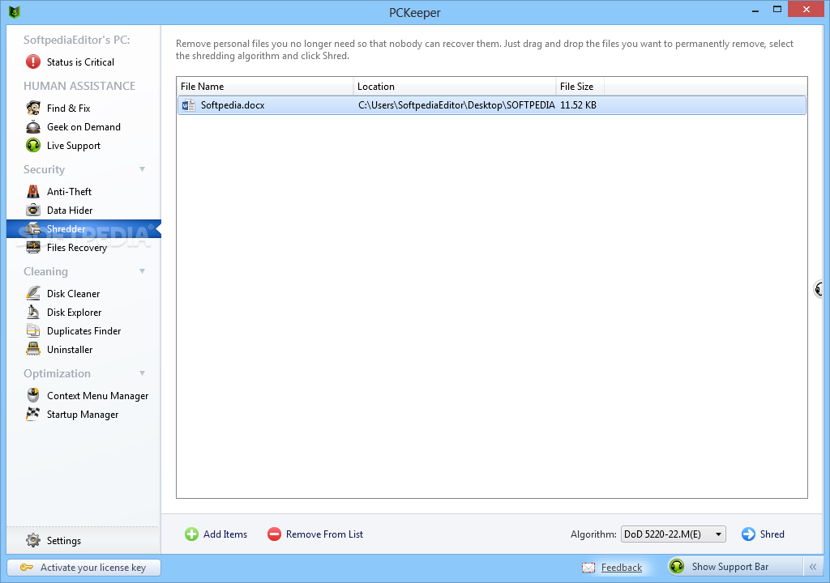
Task: Open the side support tab at right edge
Action: (819, 289)
